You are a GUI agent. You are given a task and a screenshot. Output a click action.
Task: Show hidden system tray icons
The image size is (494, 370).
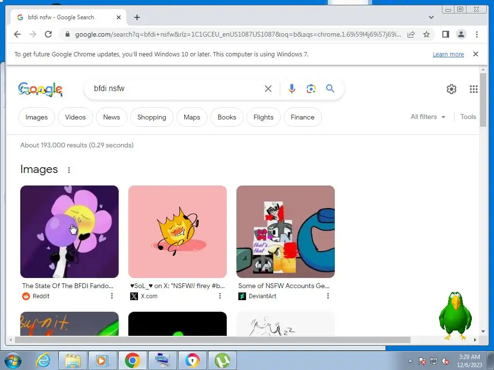410,361
